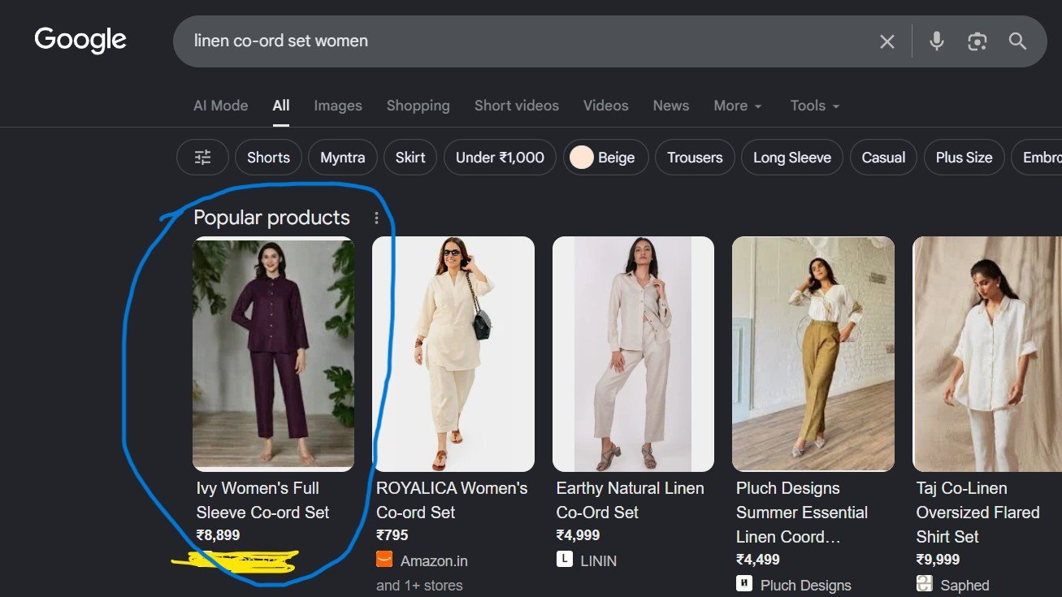Click the Pluch Designs store icon

744,584
